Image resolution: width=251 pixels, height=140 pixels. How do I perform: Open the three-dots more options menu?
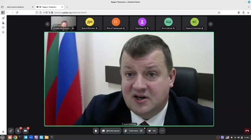point(162,131)
